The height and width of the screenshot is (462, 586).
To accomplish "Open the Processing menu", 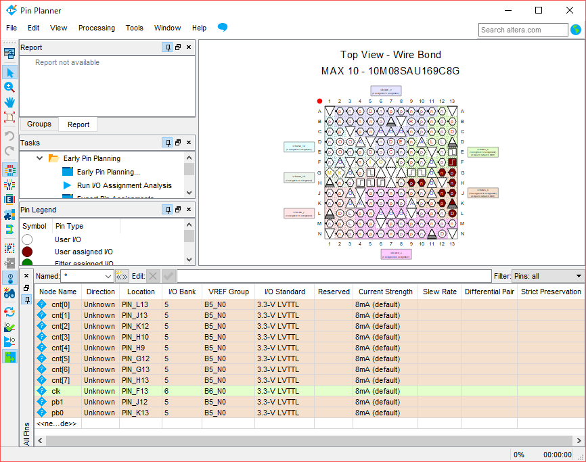I will click(97, 28).
